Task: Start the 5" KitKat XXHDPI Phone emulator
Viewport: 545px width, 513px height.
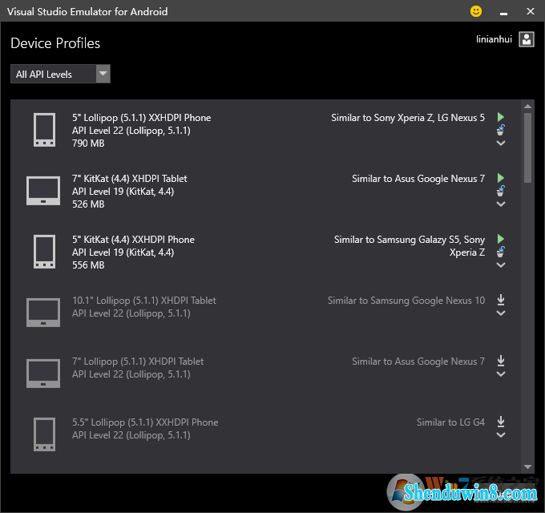Action: coord(500,239)
